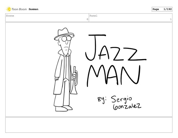This screenshot has height=138, width=178.
Task: Click the JAZZ handwritten title text
Action: pos(116,48)
